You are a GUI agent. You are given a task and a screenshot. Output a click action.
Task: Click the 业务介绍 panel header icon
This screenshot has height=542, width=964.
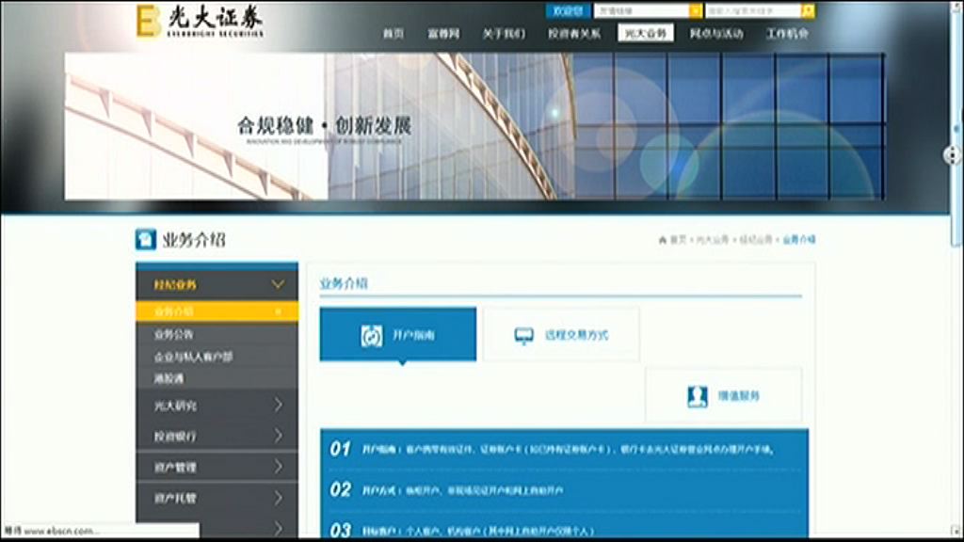tap(146, 238)
